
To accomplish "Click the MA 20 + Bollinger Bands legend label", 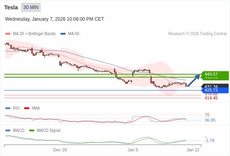I will click(x=34, y=34).
